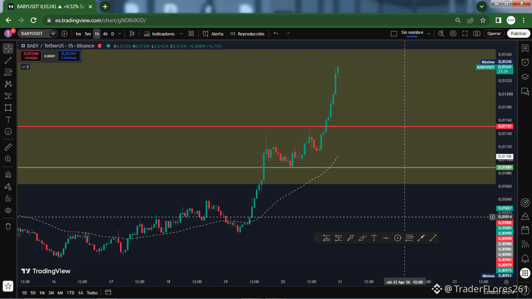Switch to the 1h timeframe

tap(97, 34)
